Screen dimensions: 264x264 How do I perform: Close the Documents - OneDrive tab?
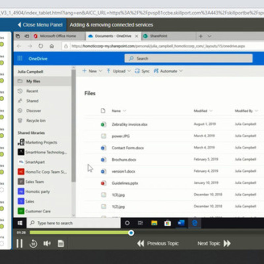[137, 36]
